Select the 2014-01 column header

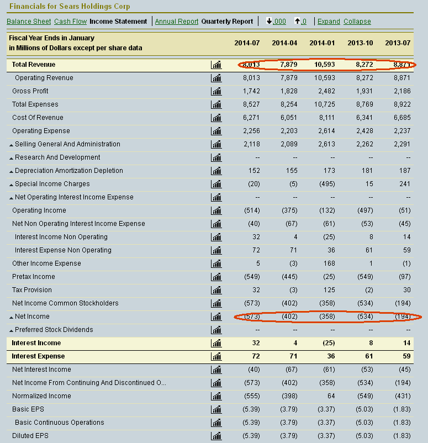point(322,43)
